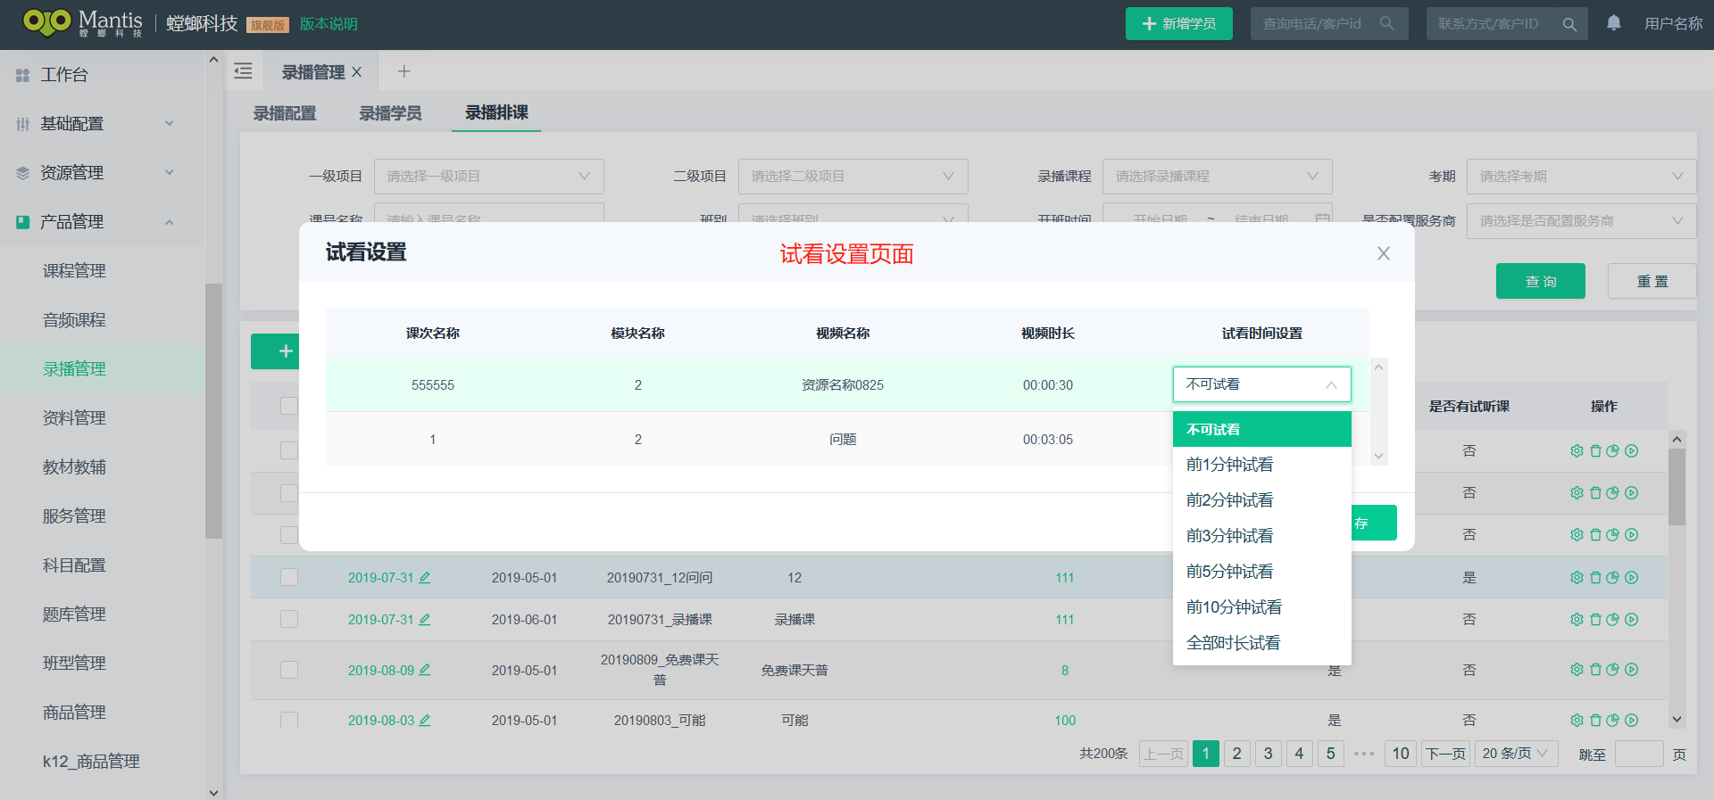Click 用户名称 in top bar
Screen dimensions: 1714x800
[x=1674, y=24]
